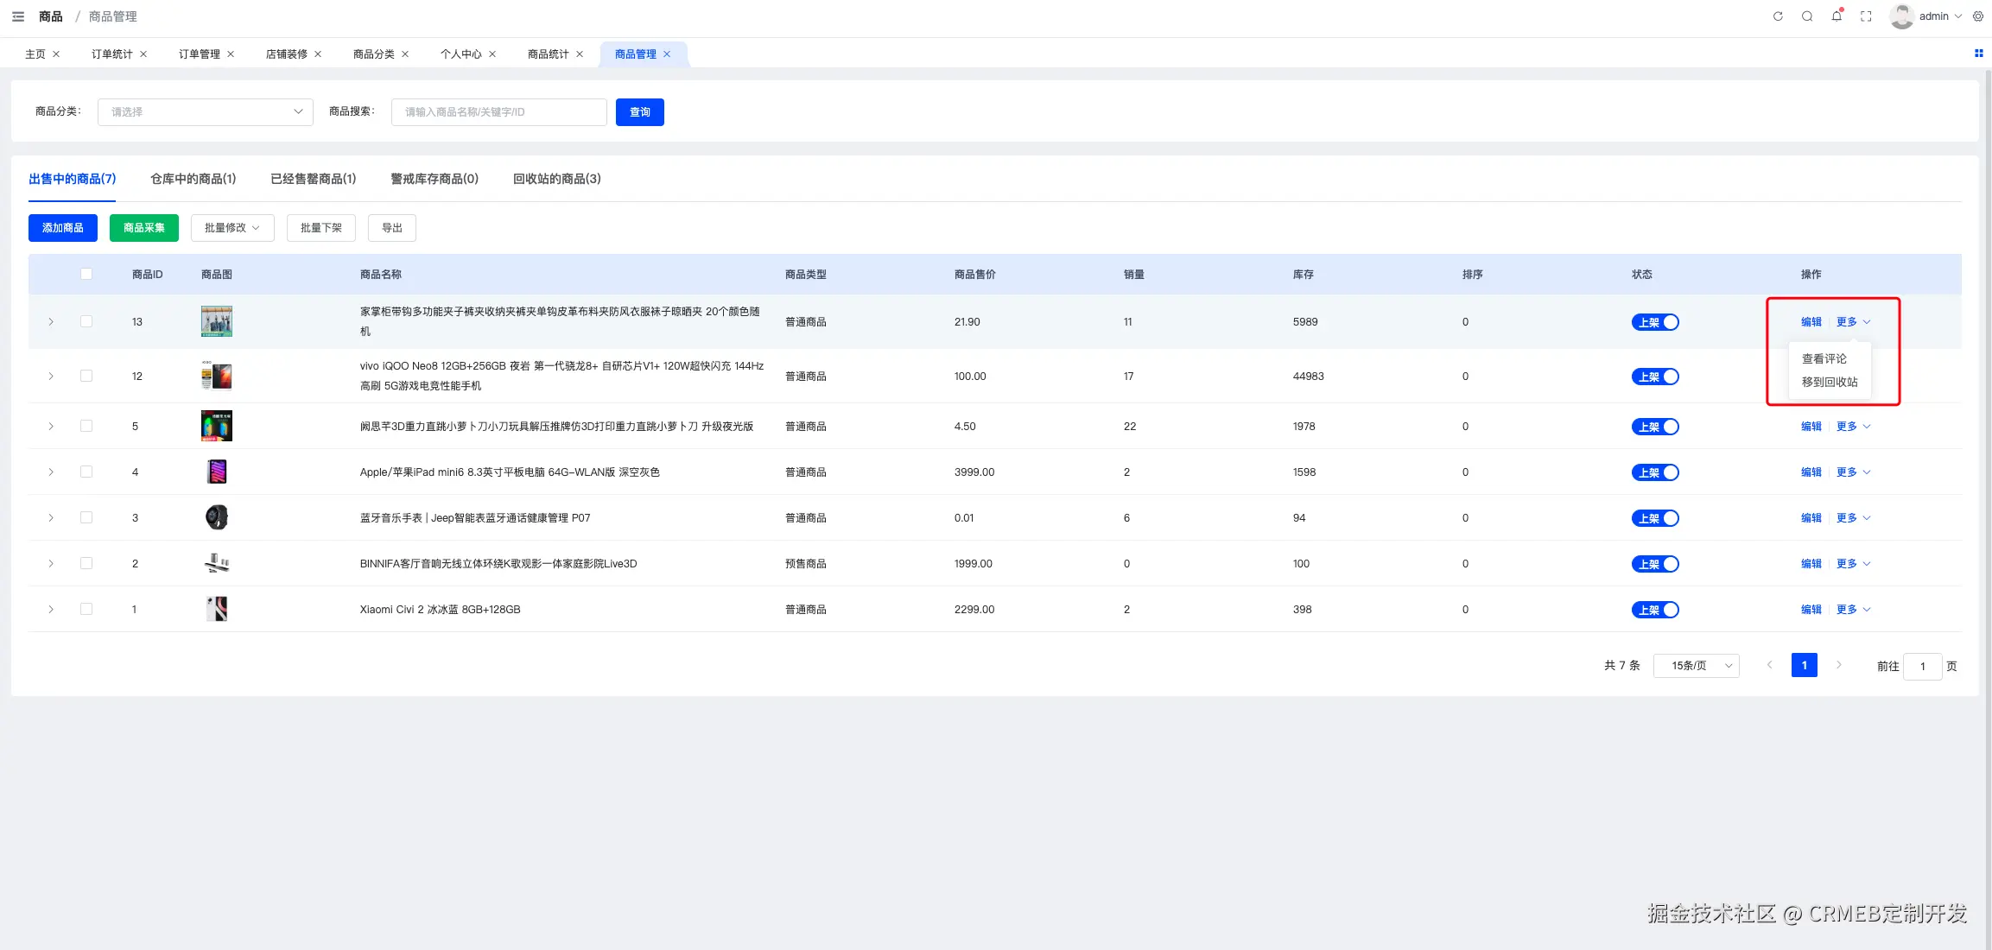
Task: Open the notification bell icon
Action: tap(1837, 16)
